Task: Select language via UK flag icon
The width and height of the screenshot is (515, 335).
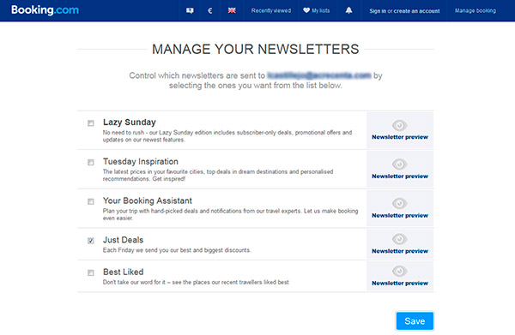Action: point(232,10)
